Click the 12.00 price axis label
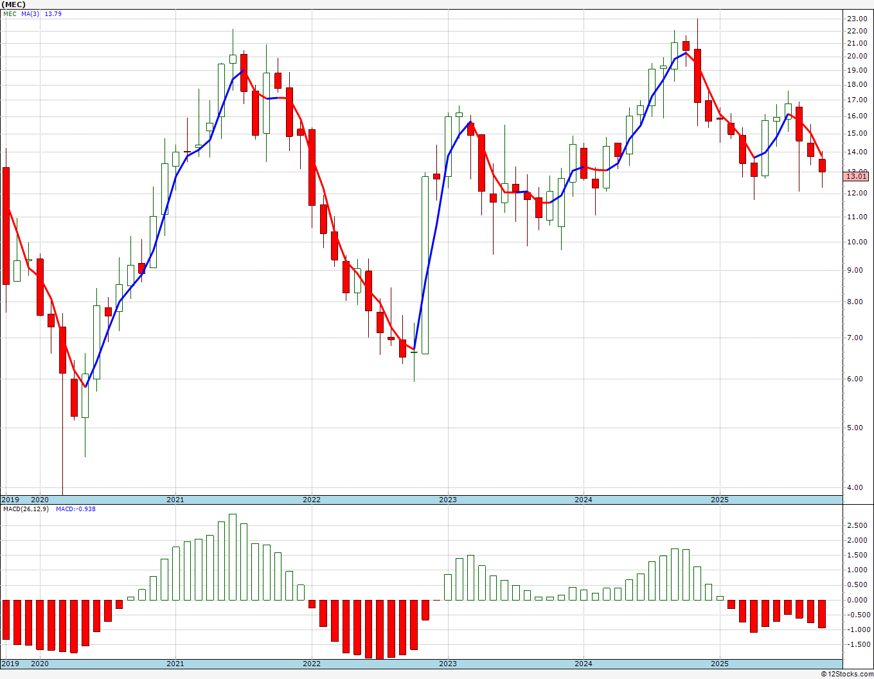Image resolution: width=874 pixels, height=679 pixels. (857, 193)
